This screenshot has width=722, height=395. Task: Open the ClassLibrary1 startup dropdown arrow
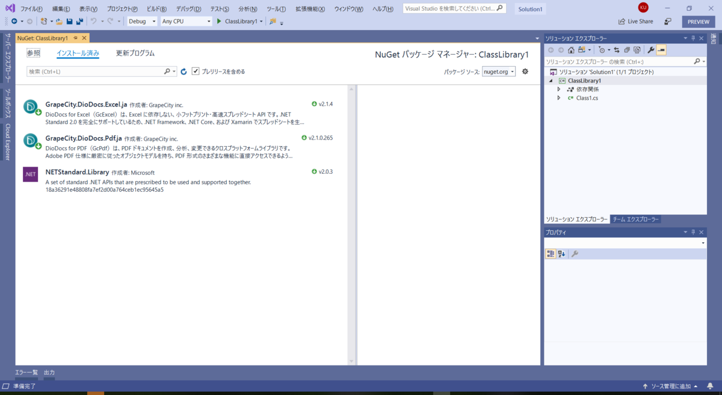pos(261,21)
